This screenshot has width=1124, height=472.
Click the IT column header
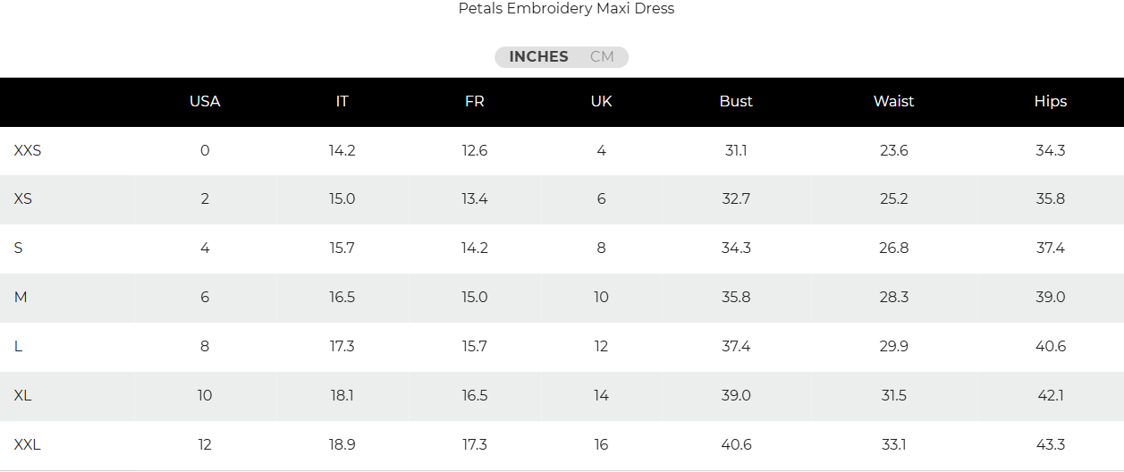(x=342, y=102)
